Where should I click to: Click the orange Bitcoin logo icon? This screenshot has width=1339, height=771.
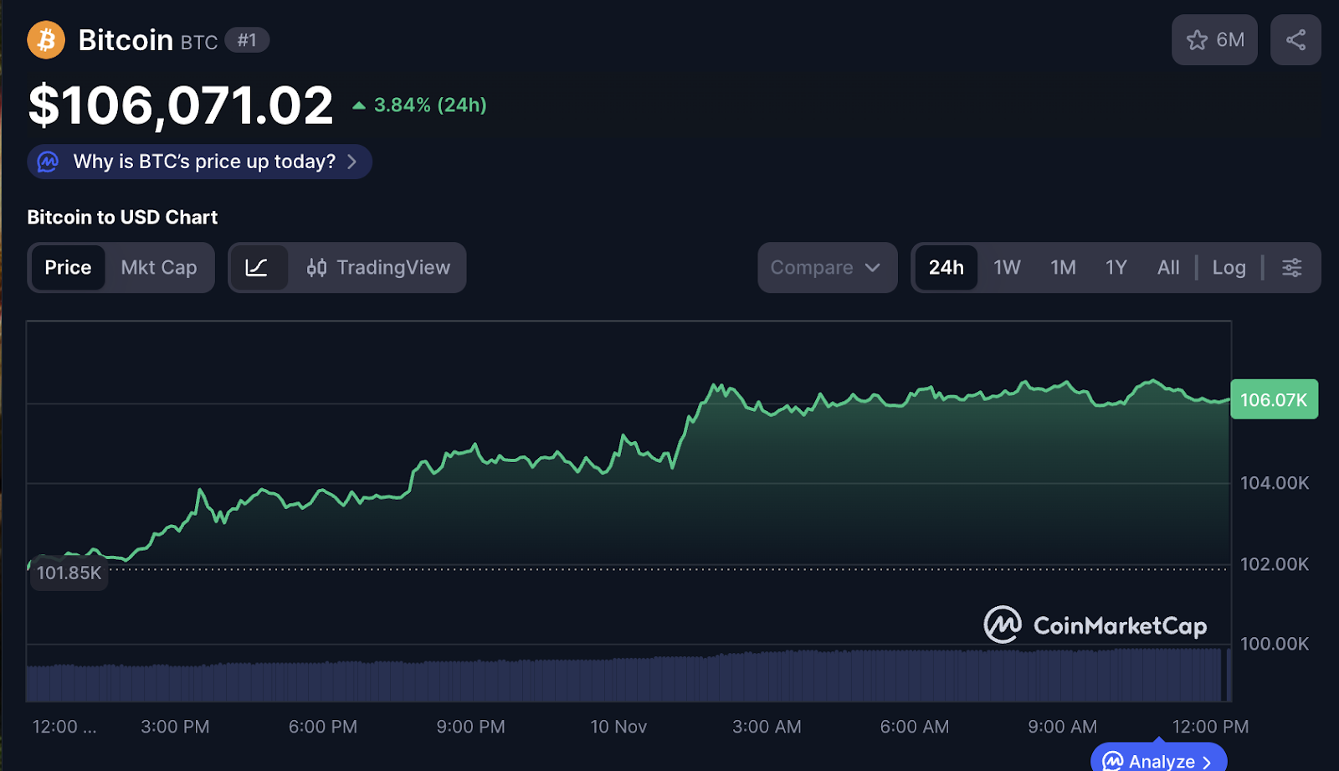click(x=46, y=40)
